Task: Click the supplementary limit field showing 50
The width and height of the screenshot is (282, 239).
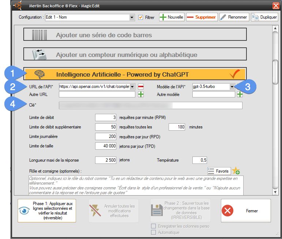Action: (x=106, y=127)
